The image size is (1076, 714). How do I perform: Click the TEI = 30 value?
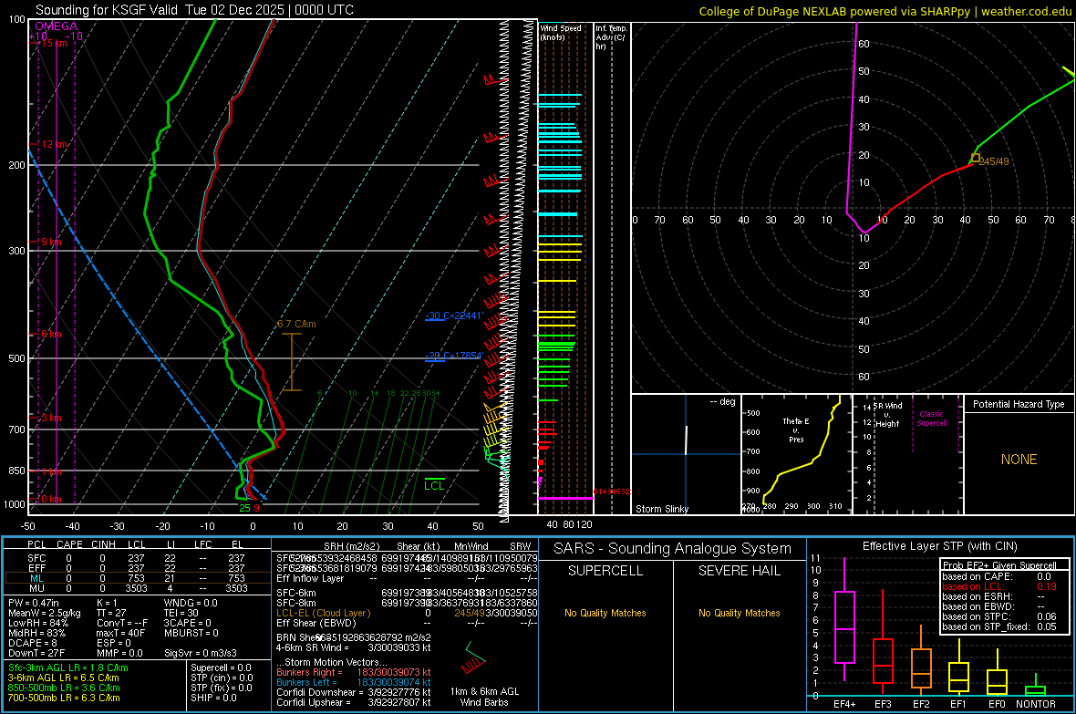point(181,613)
